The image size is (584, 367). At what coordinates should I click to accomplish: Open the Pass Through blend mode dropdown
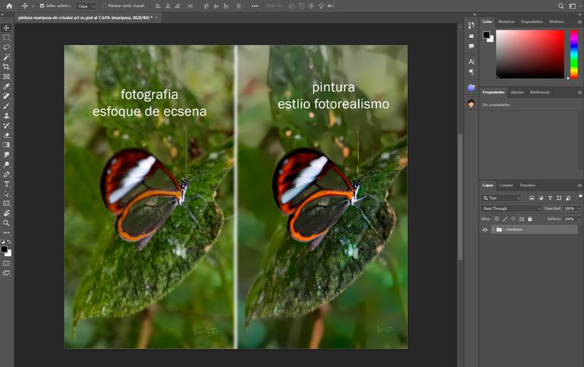pos(512,208)
